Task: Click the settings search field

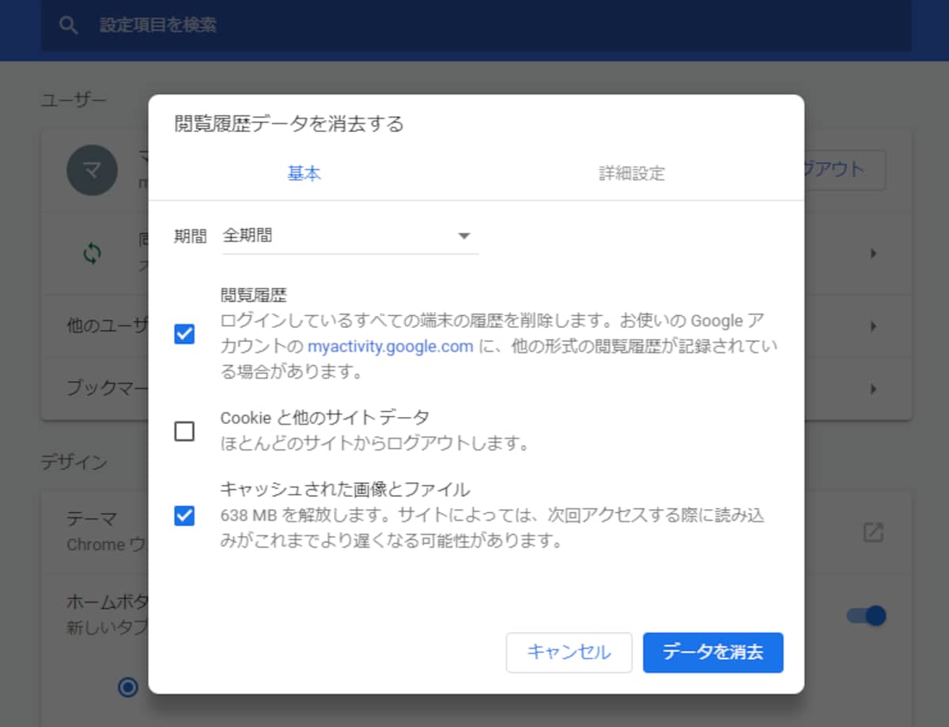Action: click(x=476, y=25)
